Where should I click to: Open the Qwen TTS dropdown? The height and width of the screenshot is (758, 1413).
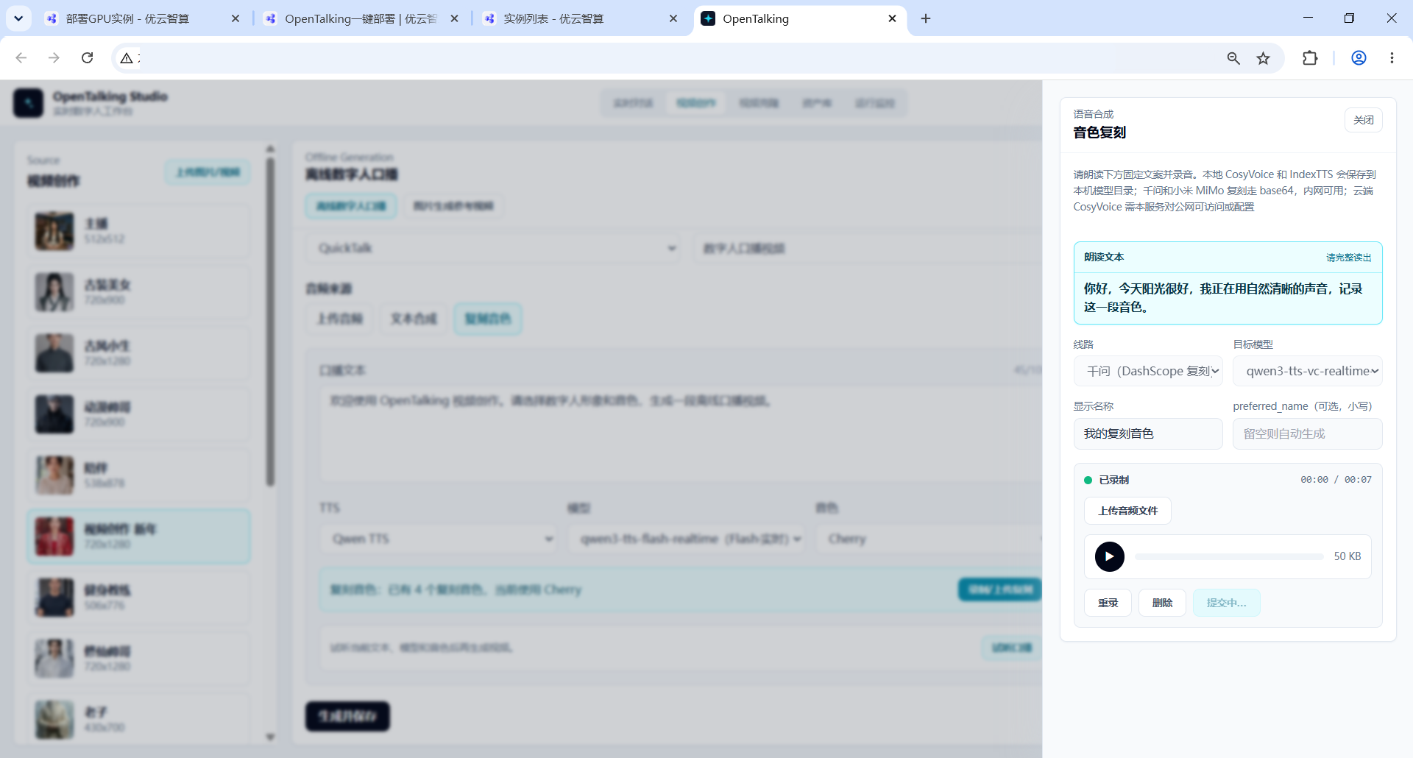tap(439, 539)
